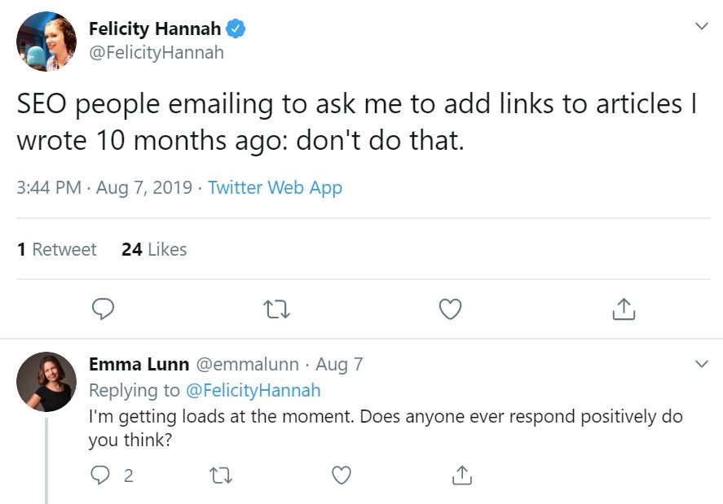This screenshot has height=504, width=723.
Task: Retweet Emma Lunn's reply
Action: tap(221, 476)
